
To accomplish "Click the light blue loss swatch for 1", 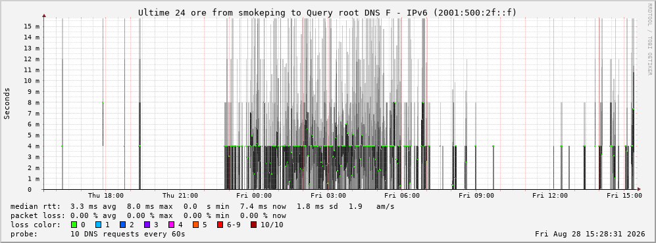I will [x=98, y=225].
